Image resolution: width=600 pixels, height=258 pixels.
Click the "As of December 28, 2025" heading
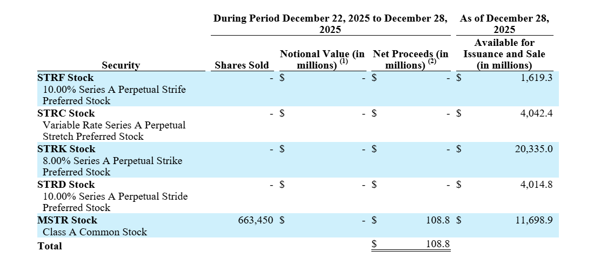504,24
